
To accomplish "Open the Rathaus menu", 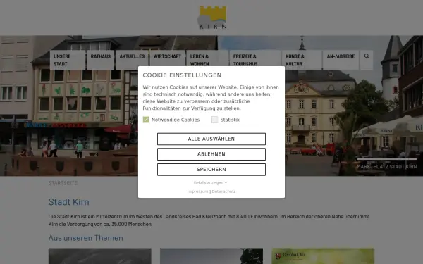I will [101, 60].
